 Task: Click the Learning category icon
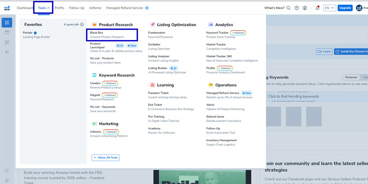(153, 85)
